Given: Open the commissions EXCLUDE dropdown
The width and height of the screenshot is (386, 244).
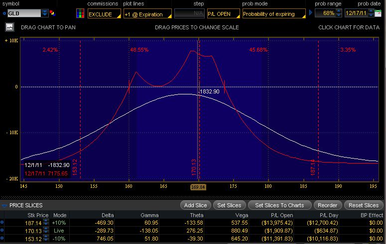Looking at the screenshot, I should pyautogui.click(x=104, y=14).
